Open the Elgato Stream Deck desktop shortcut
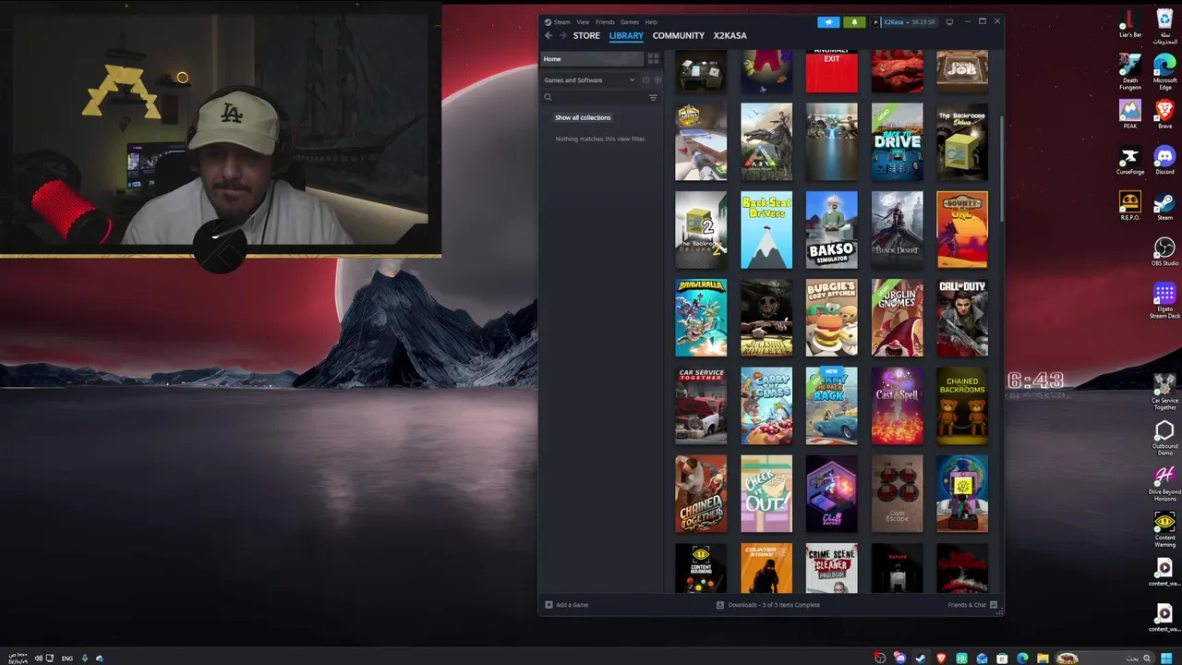The height and width of the screenshot is (665, 1182). (x=1164, y=301)
